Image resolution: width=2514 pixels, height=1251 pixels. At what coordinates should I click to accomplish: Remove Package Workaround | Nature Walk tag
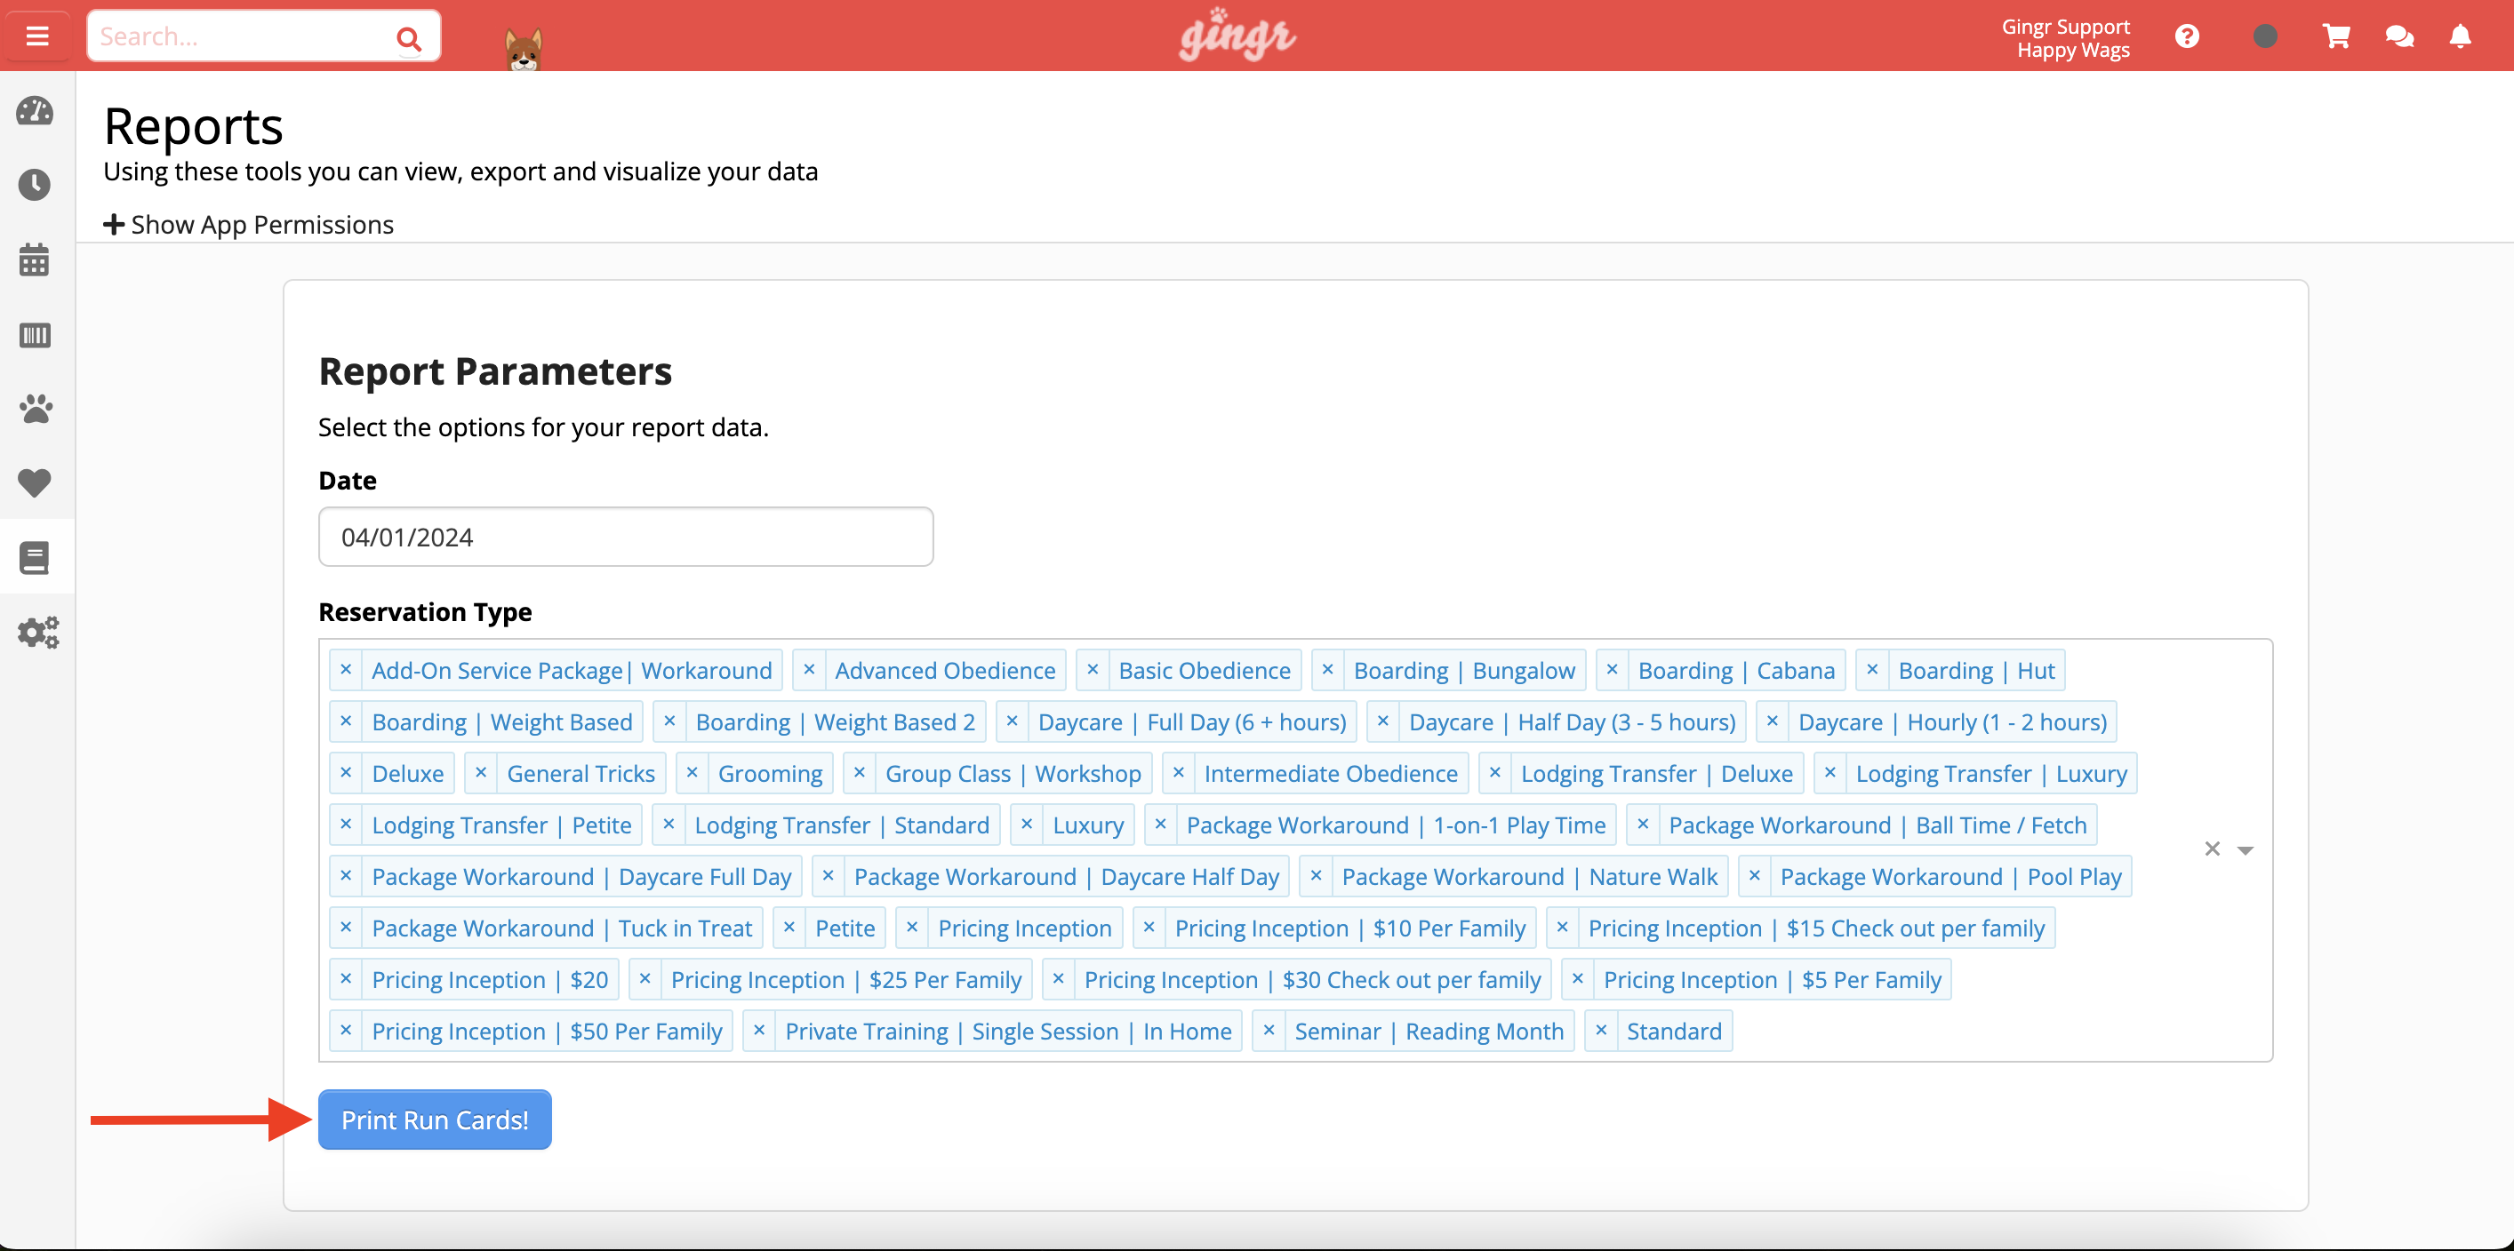point(1316,877)
